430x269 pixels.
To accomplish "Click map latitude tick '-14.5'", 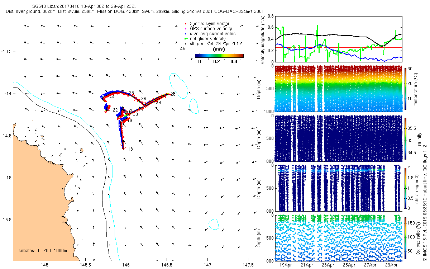I will coord(6,136).
